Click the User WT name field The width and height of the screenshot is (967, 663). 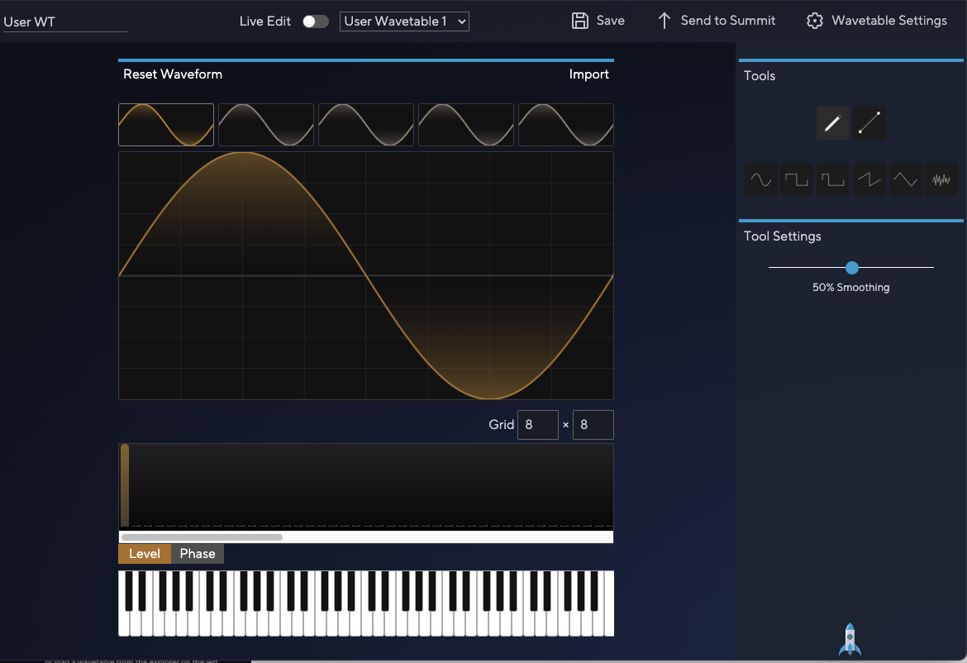(x=64, y=22)
